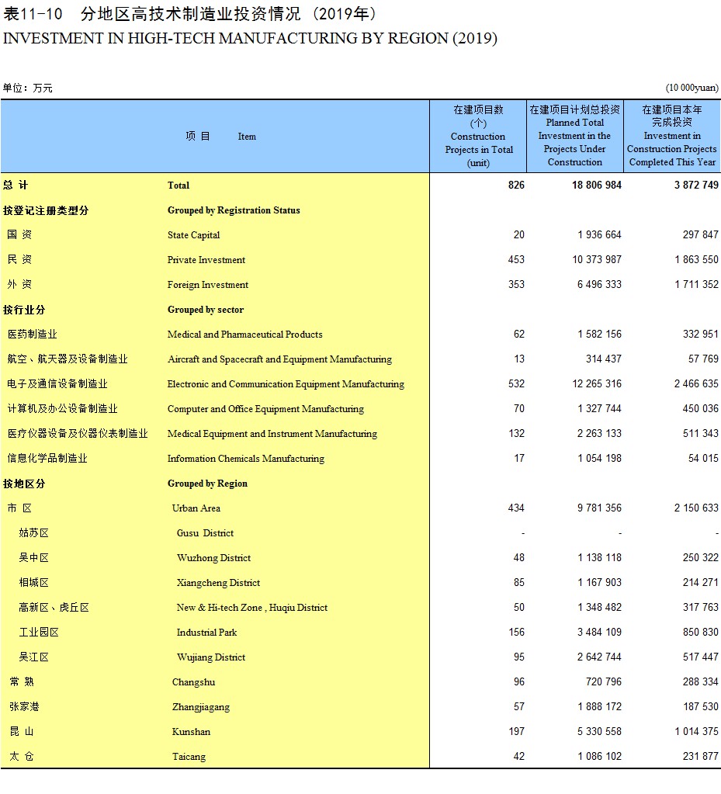Viewport: 721px width, 794px height.
Task: Select the Electronic and Communication Equipment value 12 265 316
Action: coord(597,384)
